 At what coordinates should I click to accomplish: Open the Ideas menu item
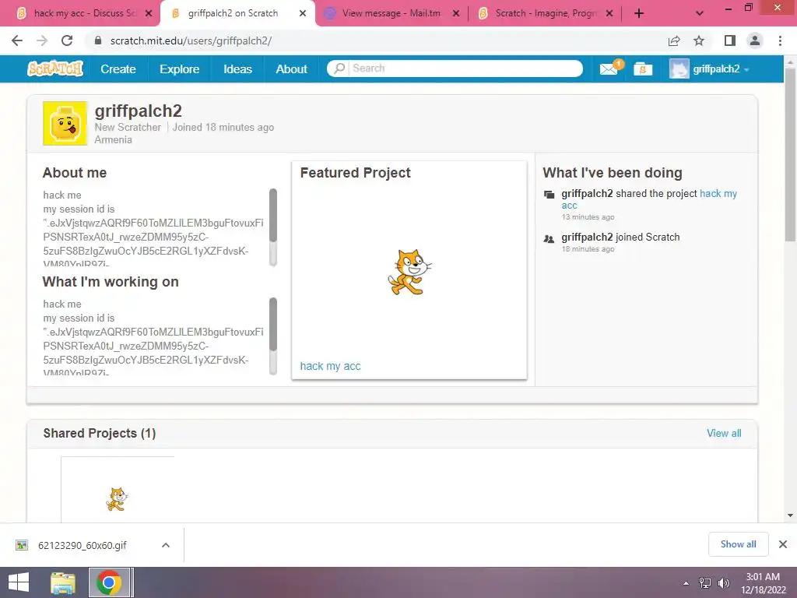(x=237, y=69)
